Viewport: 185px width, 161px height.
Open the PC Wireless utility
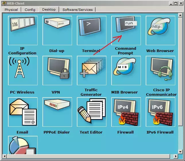point(23,70)
